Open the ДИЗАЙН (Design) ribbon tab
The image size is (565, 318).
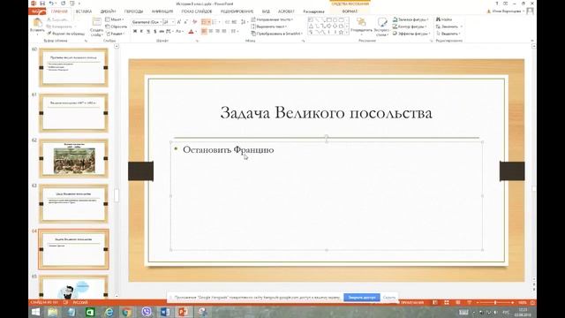[108, 11]
